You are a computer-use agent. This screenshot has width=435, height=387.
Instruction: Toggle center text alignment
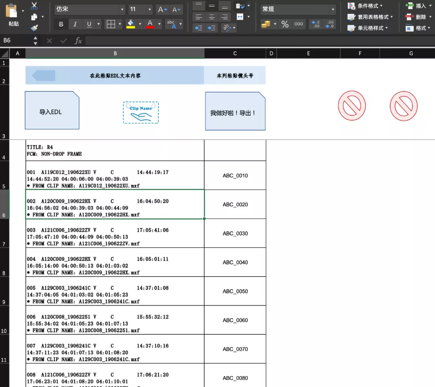pyautogui.click(x=212, y=17)
